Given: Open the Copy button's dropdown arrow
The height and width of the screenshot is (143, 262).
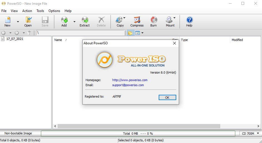Looking at the screenshot, I should [124, 18].
